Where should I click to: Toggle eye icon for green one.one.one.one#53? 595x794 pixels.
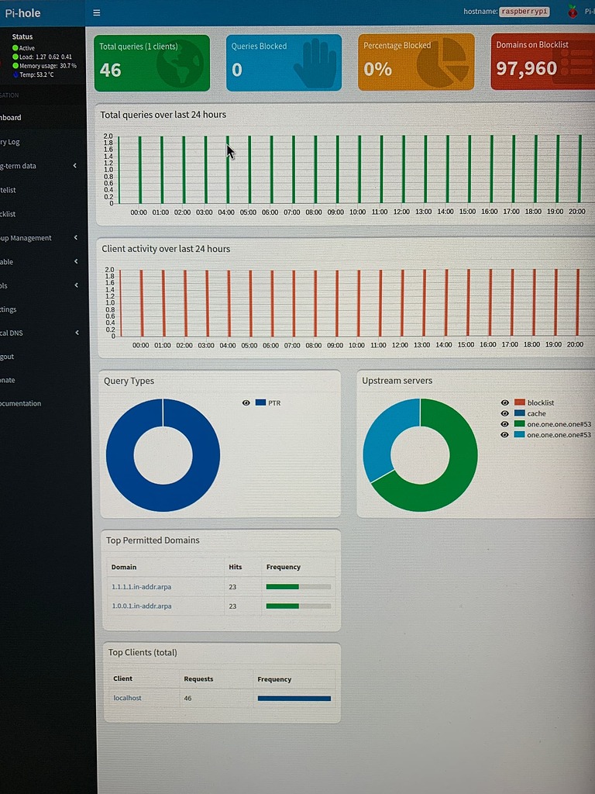504,424
